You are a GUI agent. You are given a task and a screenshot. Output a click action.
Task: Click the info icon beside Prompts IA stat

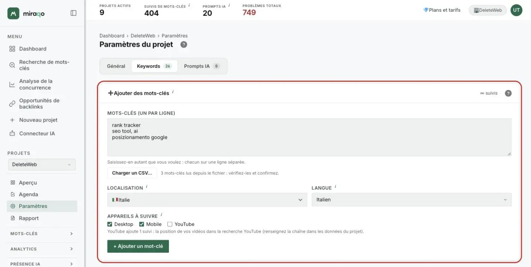[x=229, y=5]
